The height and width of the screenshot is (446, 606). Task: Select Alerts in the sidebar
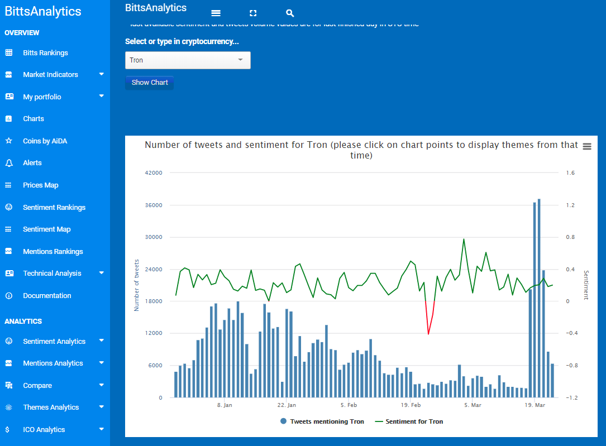pyautogui.click(x=32, y=163)
